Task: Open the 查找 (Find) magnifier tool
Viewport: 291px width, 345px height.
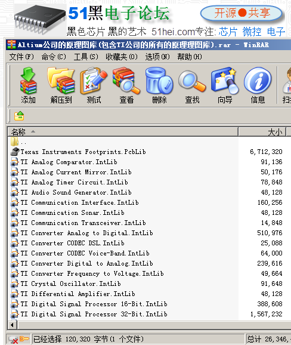Action: point(192,85)
